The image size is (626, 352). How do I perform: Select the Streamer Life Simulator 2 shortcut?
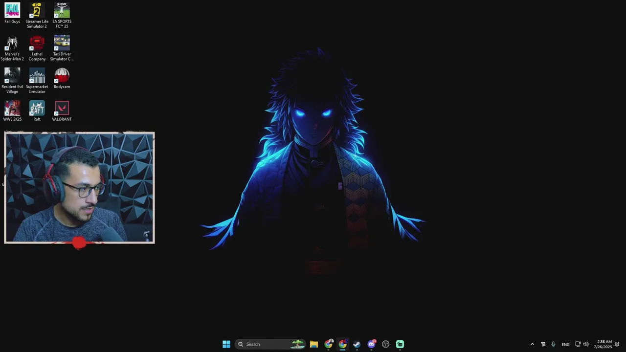(x=37, y=15)
